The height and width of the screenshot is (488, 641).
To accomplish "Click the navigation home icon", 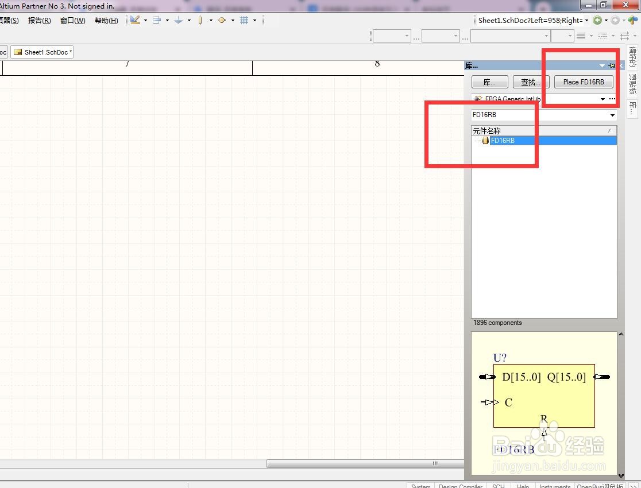I will point(632,21).
